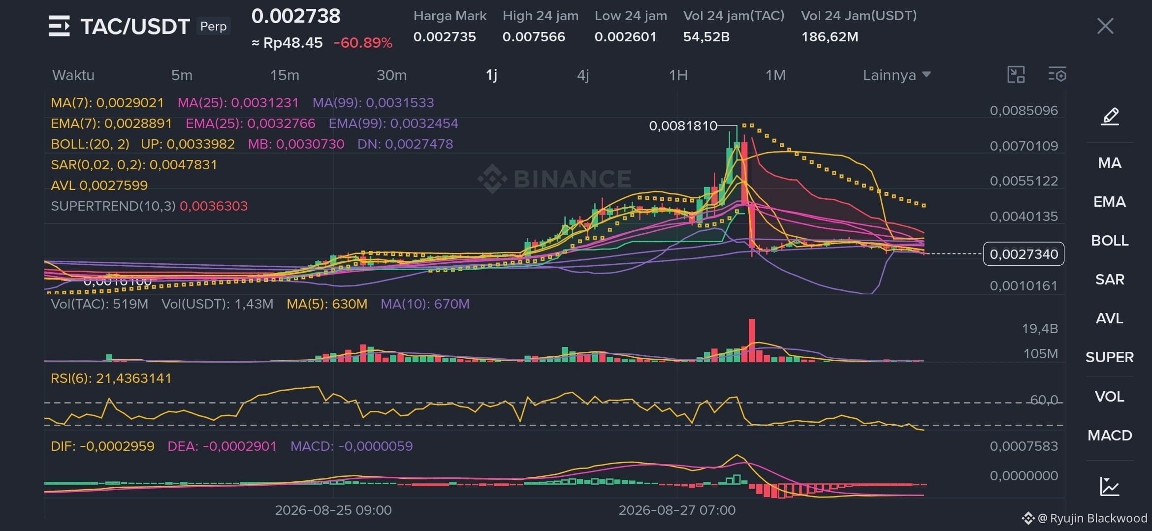This screenshot has height=531, width=1152.
Task: Tap the 2026-08-27 07:00 time label
Action: coord(677,510)
